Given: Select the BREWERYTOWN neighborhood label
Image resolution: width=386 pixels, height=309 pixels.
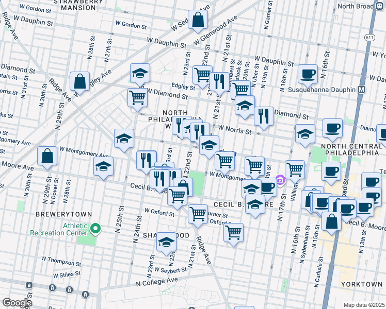Looking at the screenshot, I should 64,214.
